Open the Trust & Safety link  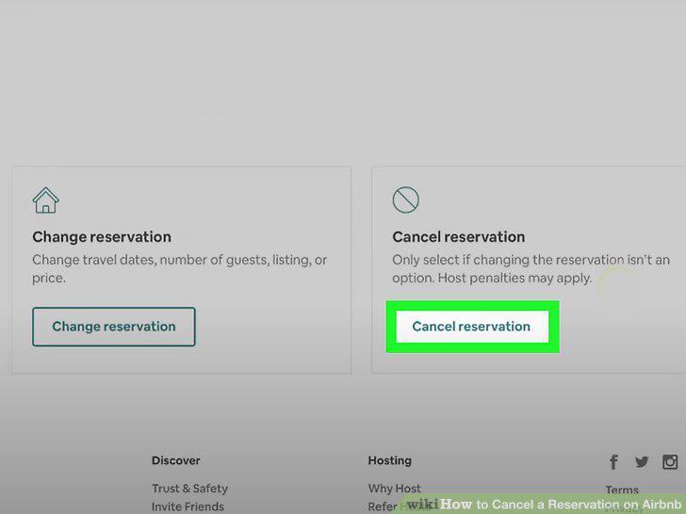[190, 489]
